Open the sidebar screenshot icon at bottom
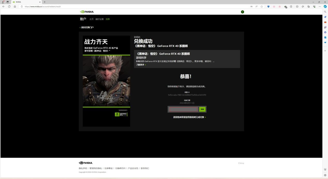Viewport: 328px width, 179px height. 325,169
